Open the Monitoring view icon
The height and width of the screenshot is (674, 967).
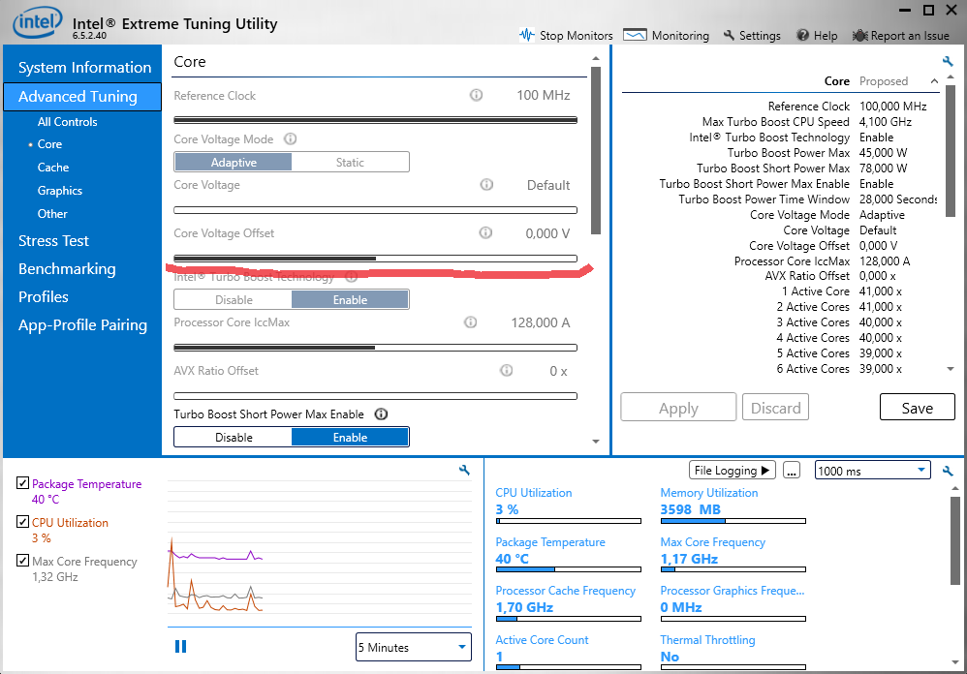635,35
